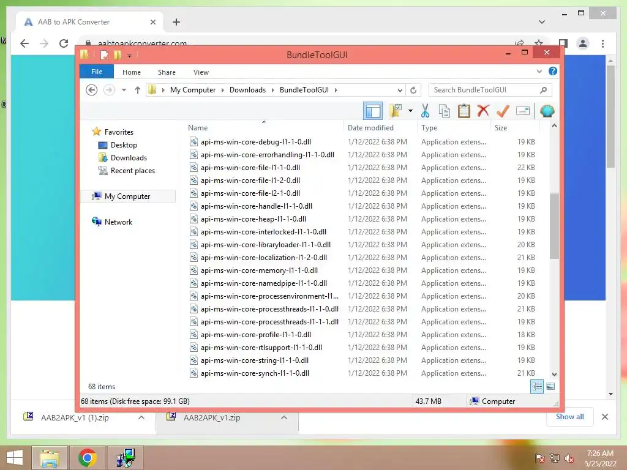The image size is (627, 470).
Task: Click the Refresh button beside address bar
Action: pos(413,90)
